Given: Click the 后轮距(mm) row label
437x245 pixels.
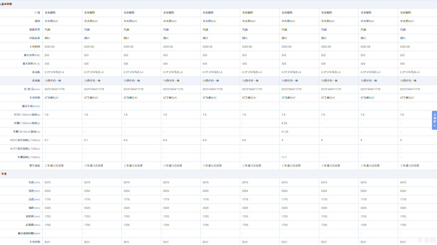Looking at the screenshot, I should click(33, 225).
